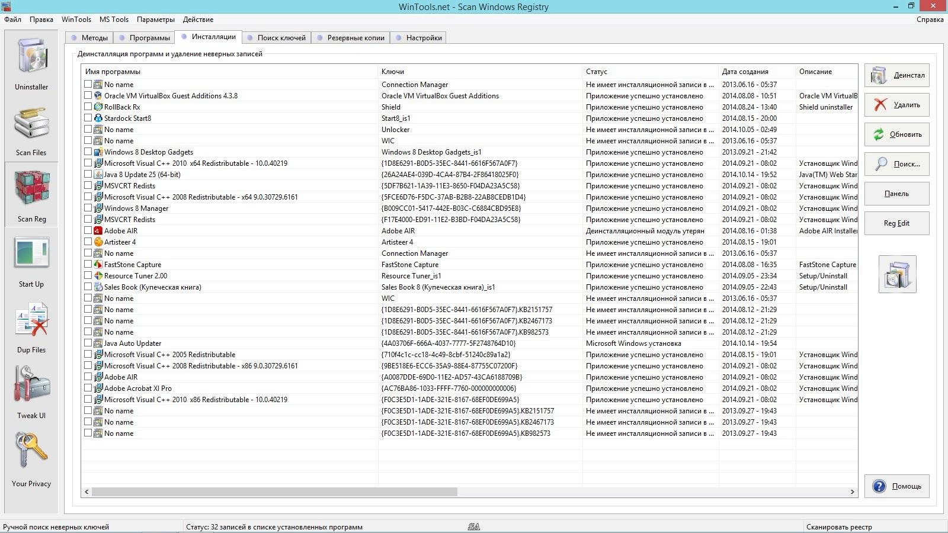Click the Обновить refresh button
Viewport: 948px width, 533px height.
(897, 134)
